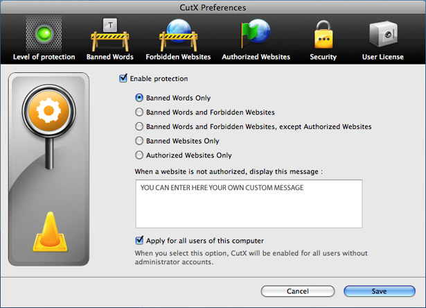The image size is (426, 308).
Task: Switch to the User License tab label
Action: tap(382, 57)
